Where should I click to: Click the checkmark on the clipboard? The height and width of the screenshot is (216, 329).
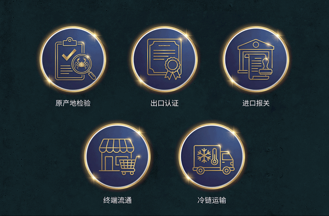click(x=69, y=55)
